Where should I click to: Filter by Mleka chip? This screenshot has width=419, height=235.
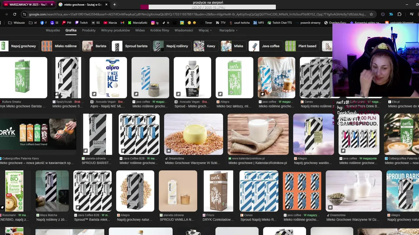tap(233, 46)
